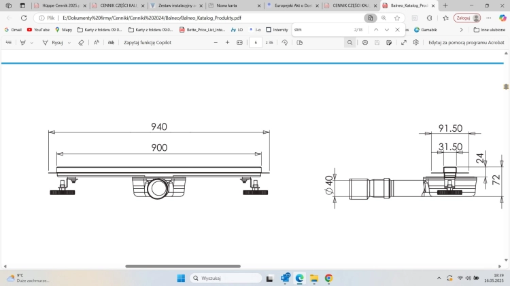The height and width of the screenshot is (286, 510).
Task: View the Plik site information icon
Action: (x=47, y=18)
